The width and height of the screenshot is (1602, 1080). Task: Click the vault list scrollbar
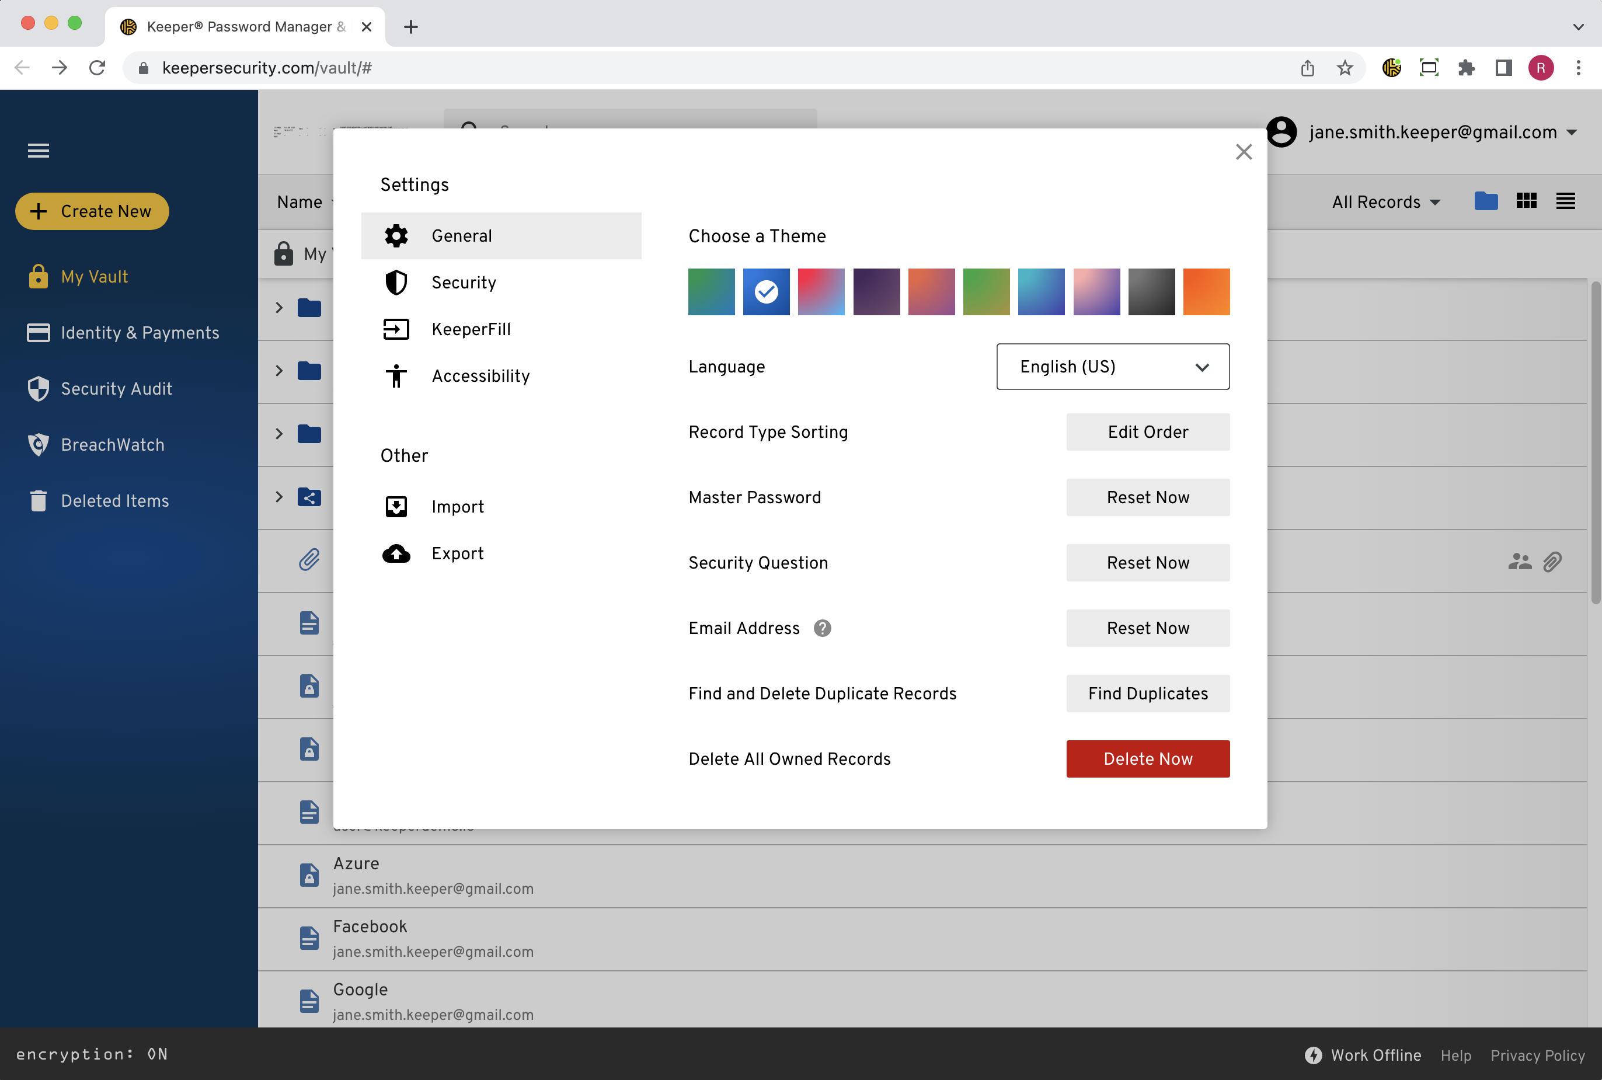(x=1595, y=442)
